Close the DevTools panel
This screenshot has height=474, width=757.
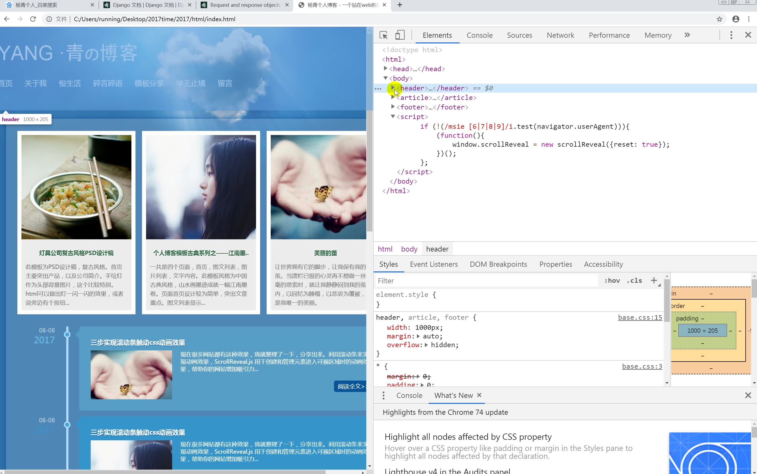point(748,35)
